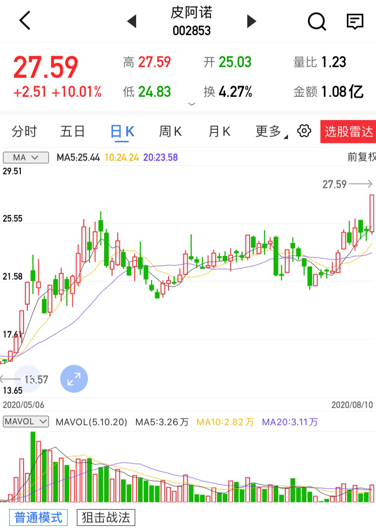Switch to 周K tab

tap(170, 132)
